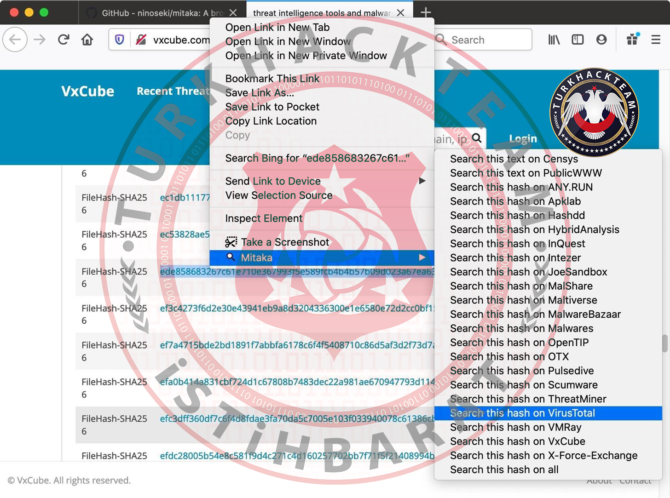Choose Search this hash on X-Force-Exchange

tap(548, 456)
